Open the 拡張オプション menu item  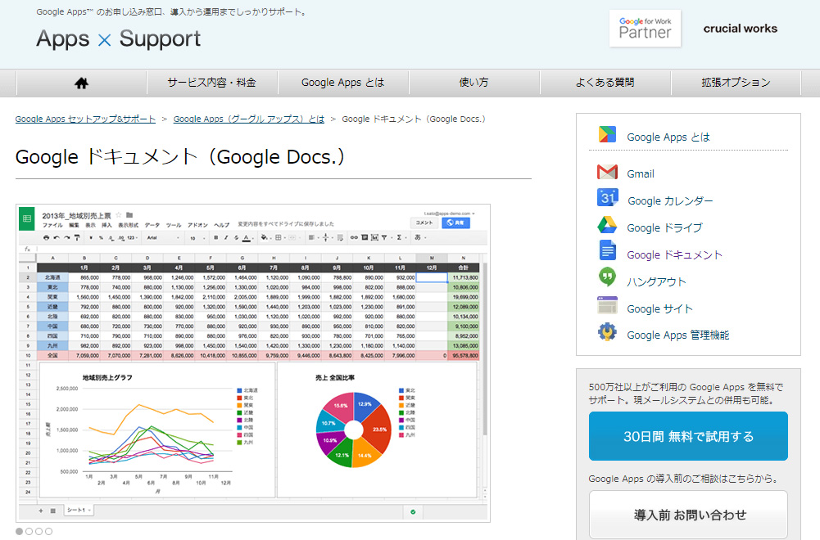tap(736, 83)
